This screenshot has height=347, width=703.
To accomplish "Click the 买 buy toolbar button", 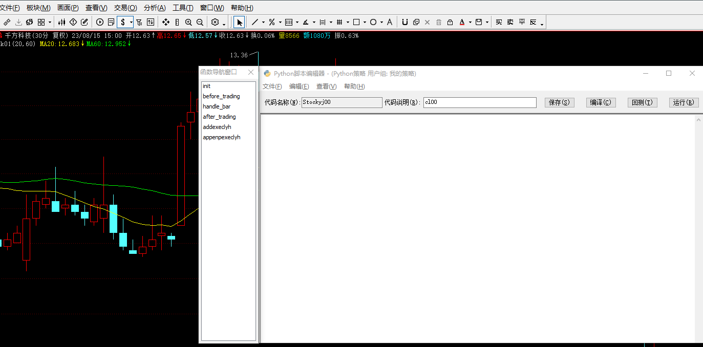I will coord(499,22).
